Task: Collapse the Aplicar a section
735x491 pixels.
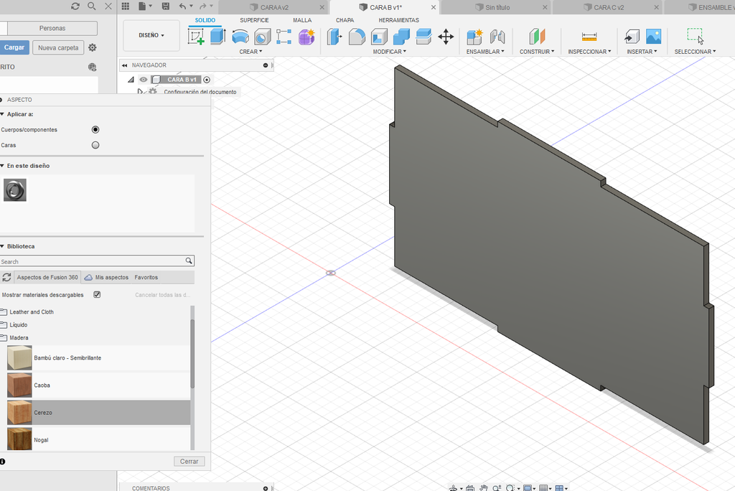Action: coord(2,114)
